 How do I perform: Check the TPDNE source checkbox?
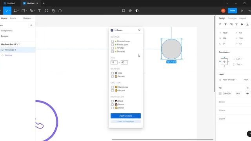pyautogui.click(x=113, y=48)
